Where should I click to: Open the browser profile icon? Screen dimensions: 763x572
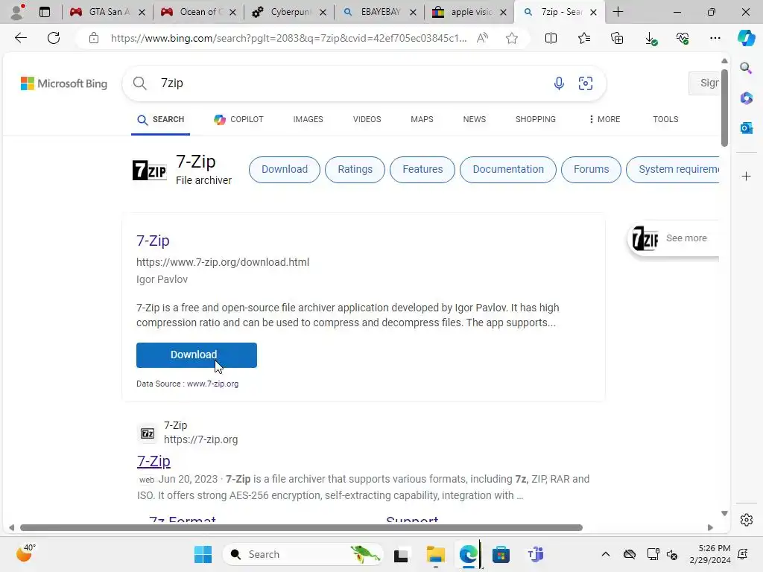(18, 12)
